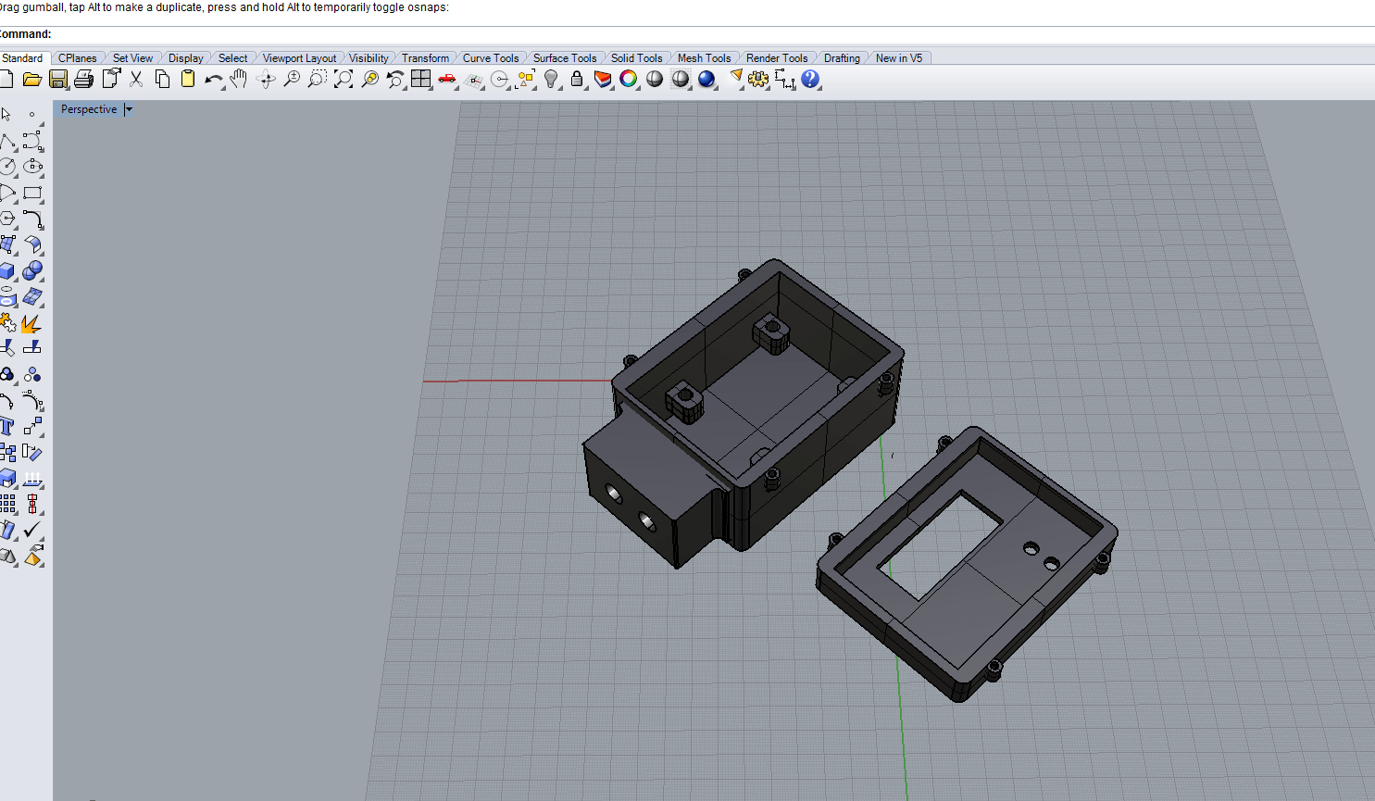
Task: Select the Dimension tool icon
Action: [x=785, y=80]
